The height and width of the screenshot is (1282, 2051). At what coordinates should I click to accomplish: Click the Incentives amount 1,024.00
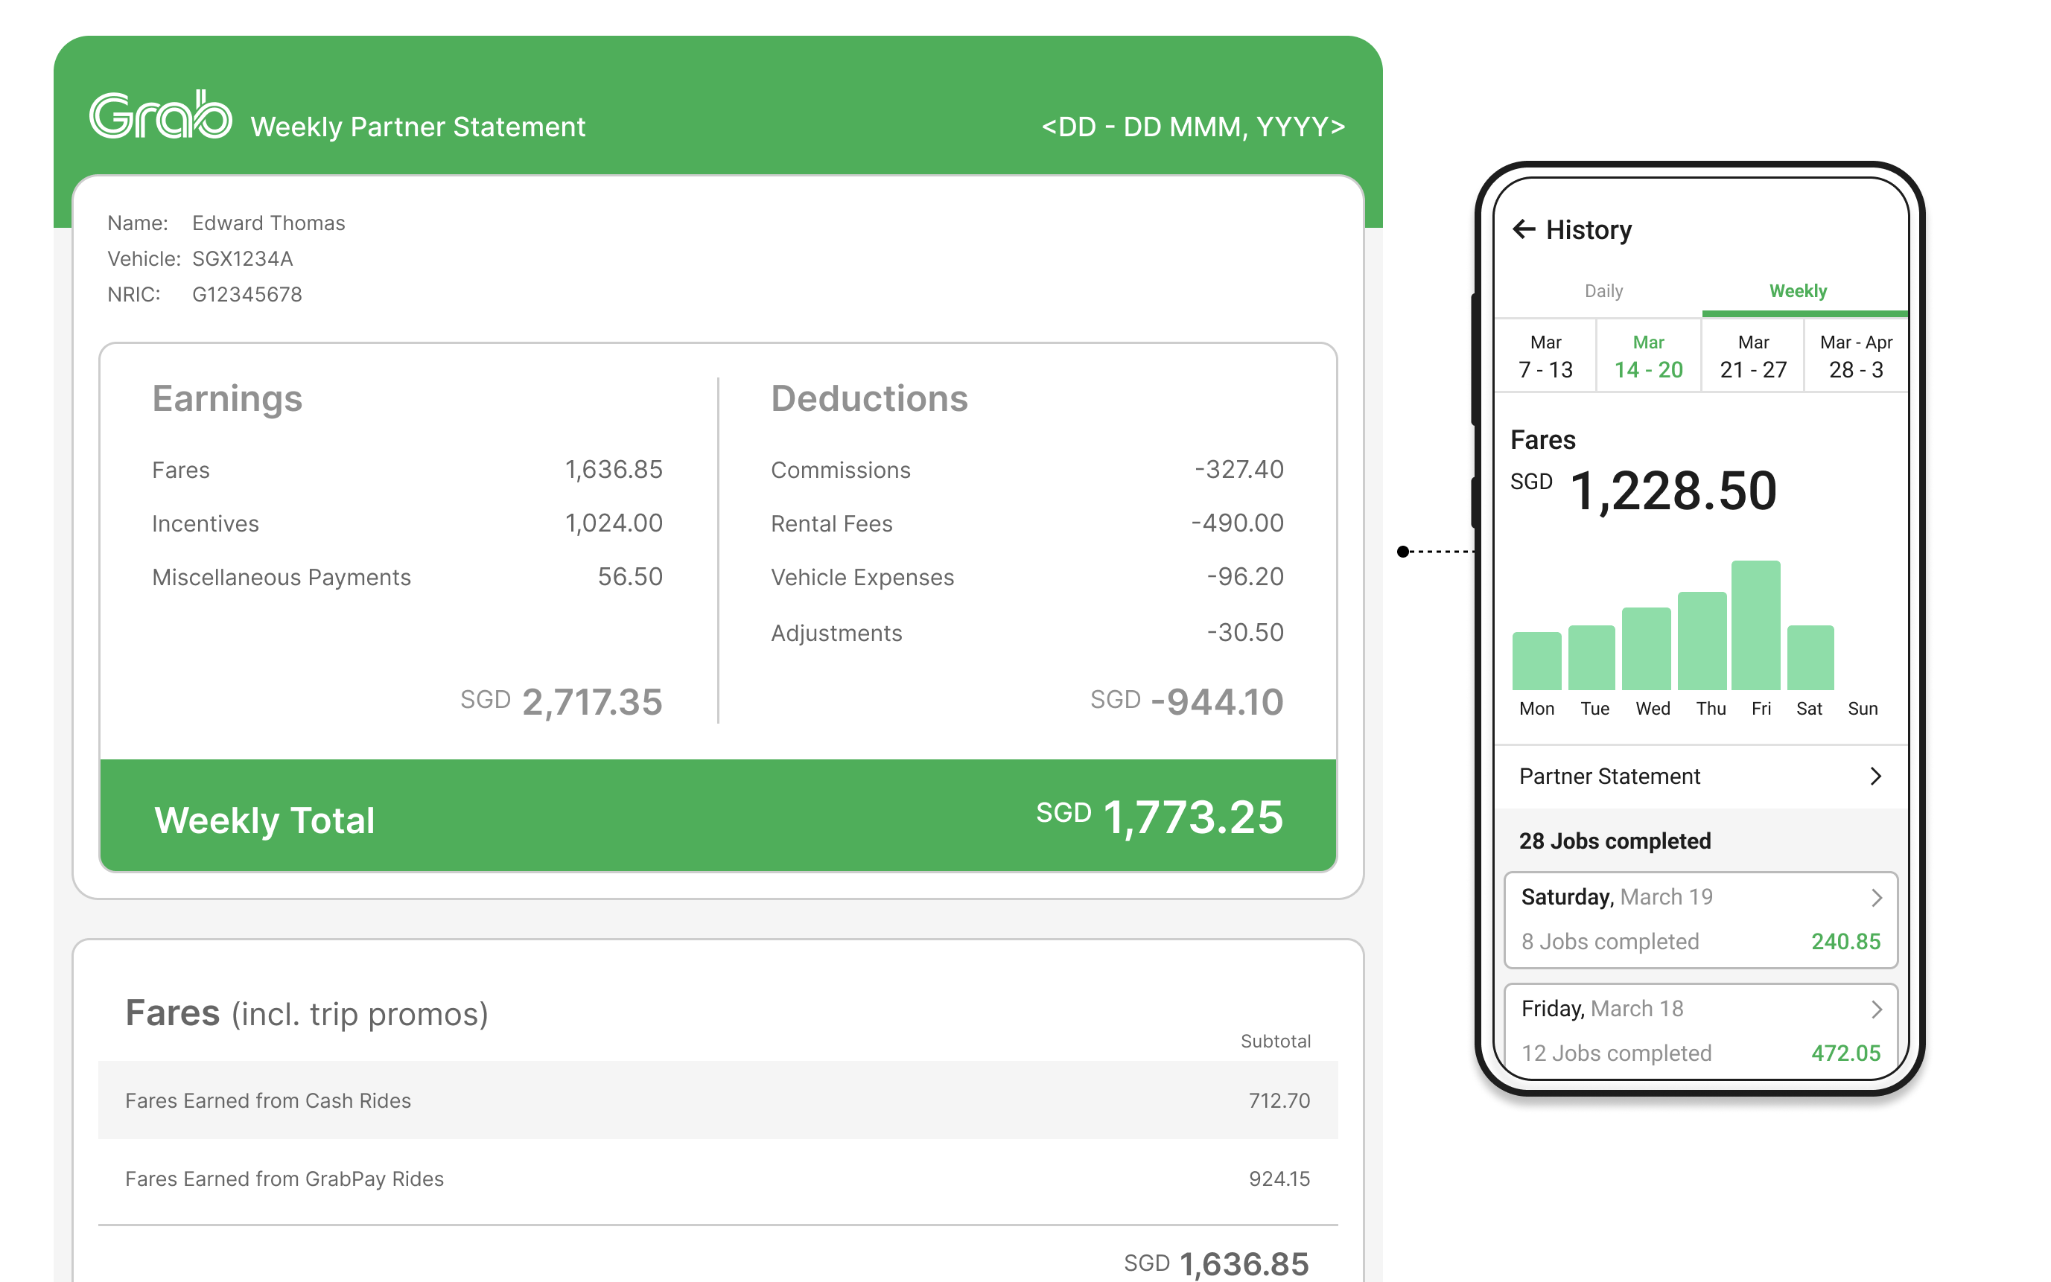coord(614,523)
